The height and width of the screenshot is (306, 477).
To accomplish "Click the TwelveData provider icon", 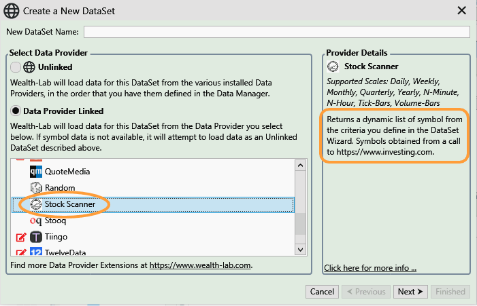I will (x=36, y=252).
